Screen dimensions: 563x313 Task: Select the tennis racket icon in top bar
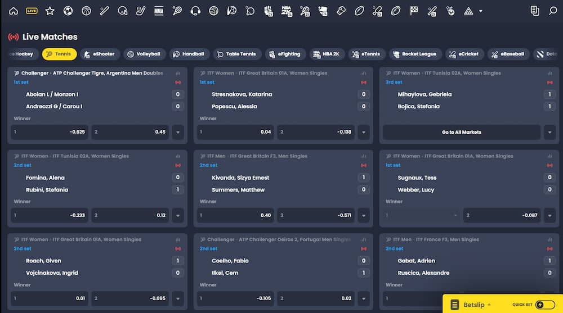click(x=177, y=11)
